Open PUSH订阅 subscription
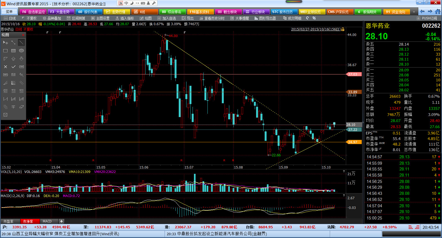442x238 pixels. [427, 18]
